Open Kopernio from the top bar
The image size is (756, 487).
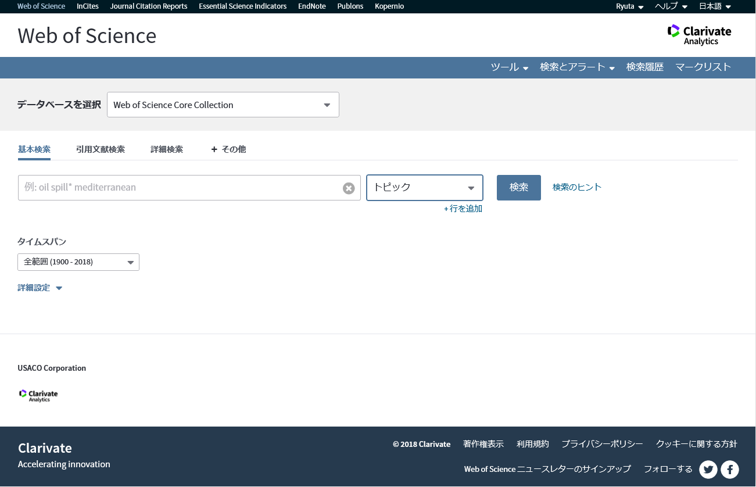389,6
